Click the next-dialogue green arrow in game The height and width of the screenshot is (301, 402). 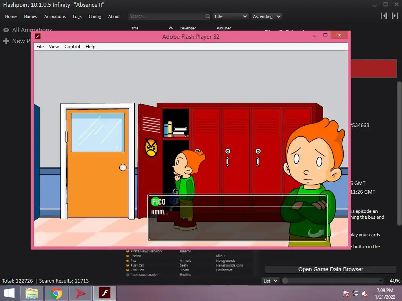coord(316,233)
